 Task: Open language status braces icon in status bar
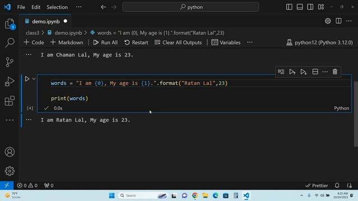pyautogui.click(x=349, y=185)
